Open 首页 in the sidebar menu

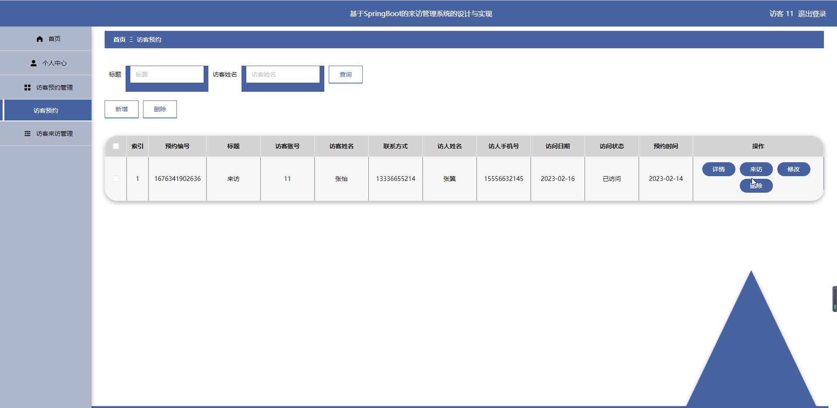(46, 39)
